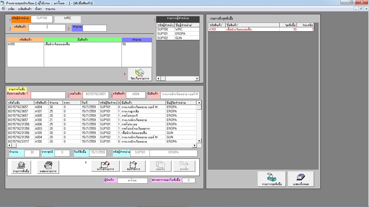Click the ยอมรับ accept button

160,166
